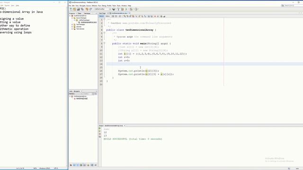Click the Search field in NetBeans title area
This screenshot has width=303, height=170.
point(292,6)
